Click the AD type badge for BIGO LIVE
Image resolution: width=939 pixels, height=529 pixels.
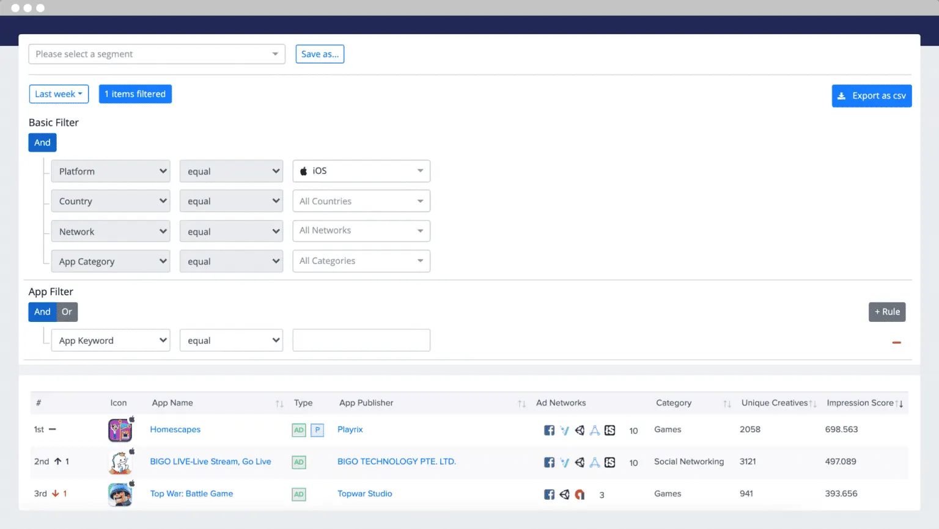pos(299,462)
